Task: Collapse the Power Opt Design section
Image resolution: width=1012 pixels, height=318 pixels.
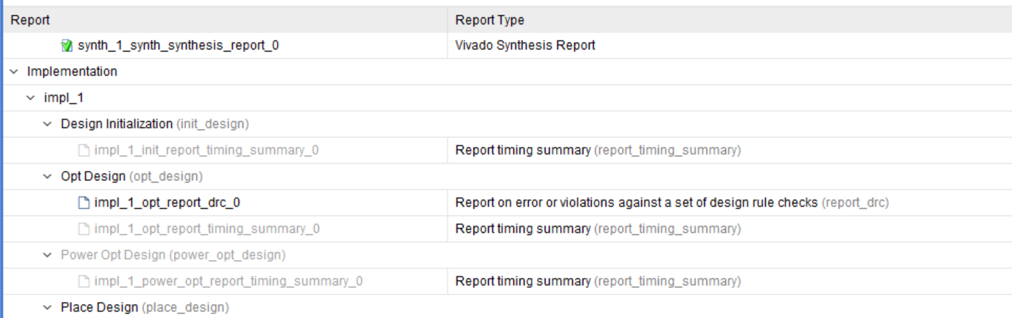Action: [x=48, y=255]
